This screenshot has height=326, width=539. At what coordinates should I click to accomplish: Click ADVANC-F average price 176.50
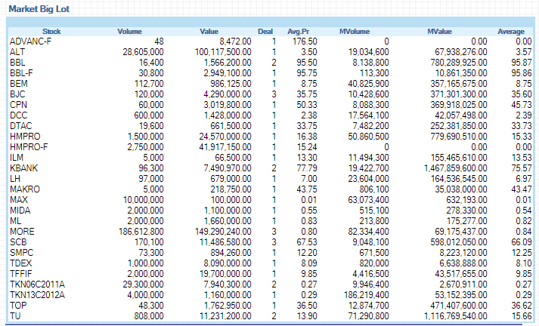[305, 42]
